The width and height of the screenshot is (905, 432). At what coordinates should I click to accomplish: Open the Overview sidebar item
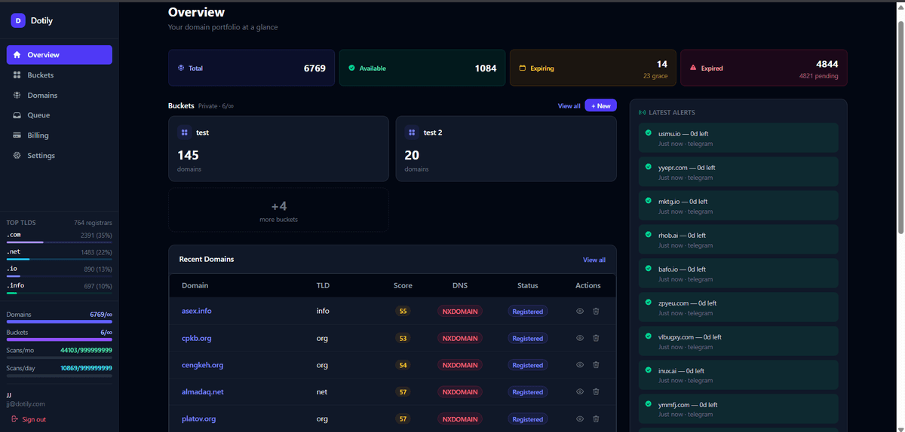pyautogui.click(x=60, y=55)
